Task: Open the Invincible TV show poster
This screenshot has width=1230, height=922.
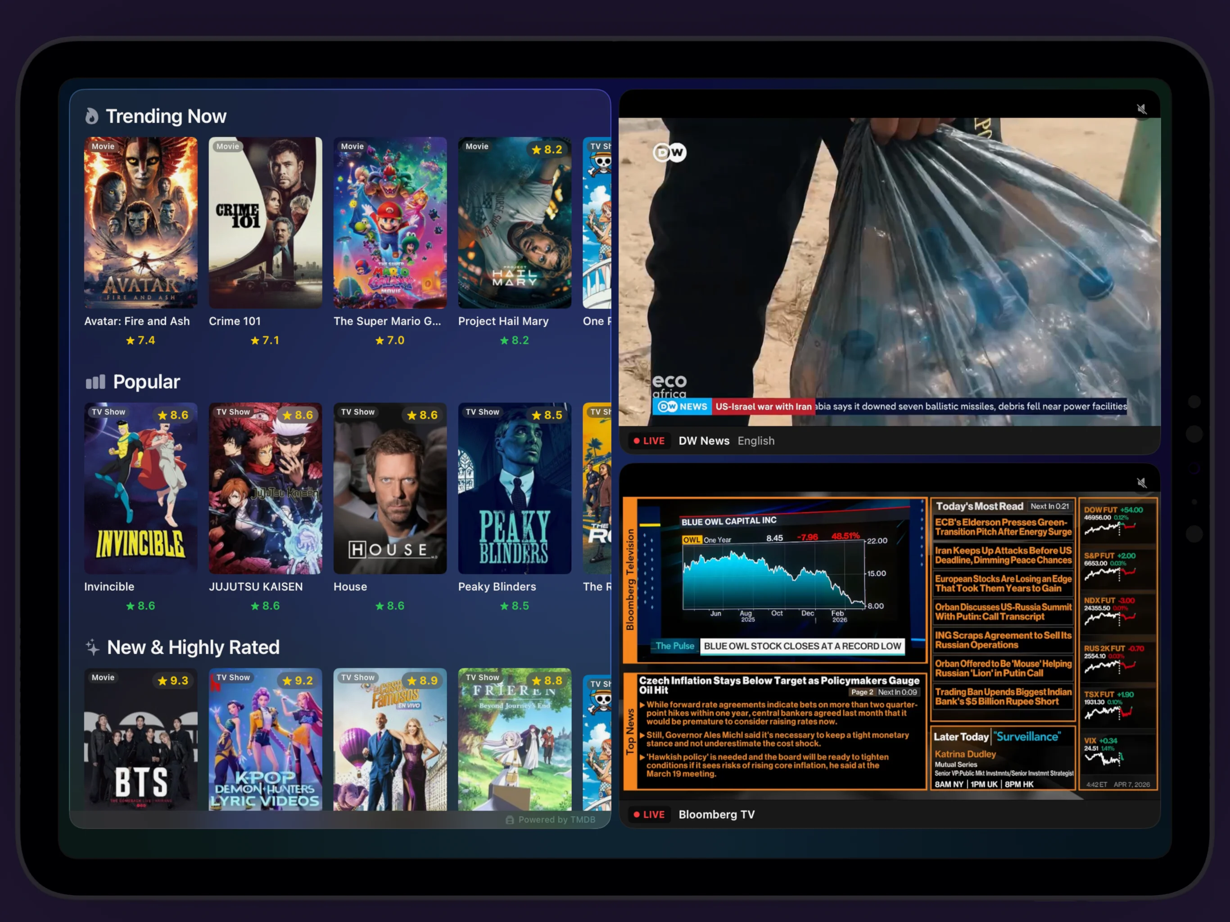Action: point(140,488)
